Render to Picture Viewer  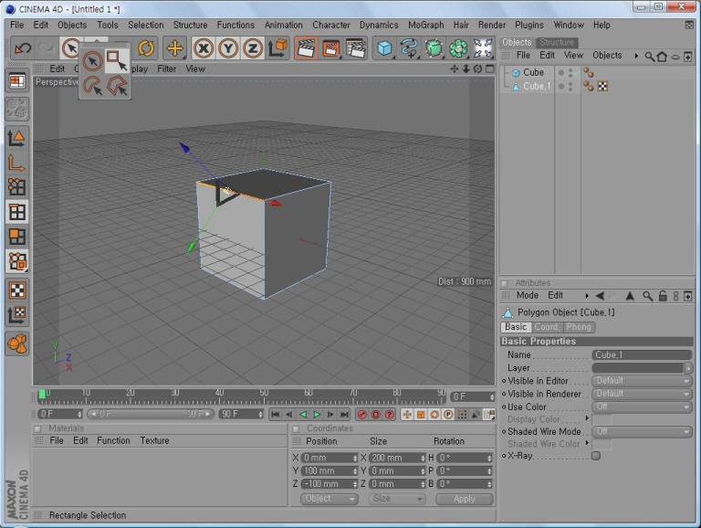330,48
